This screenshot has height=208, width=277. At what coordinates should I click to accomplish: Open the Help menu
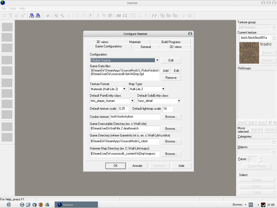[22, 8]
